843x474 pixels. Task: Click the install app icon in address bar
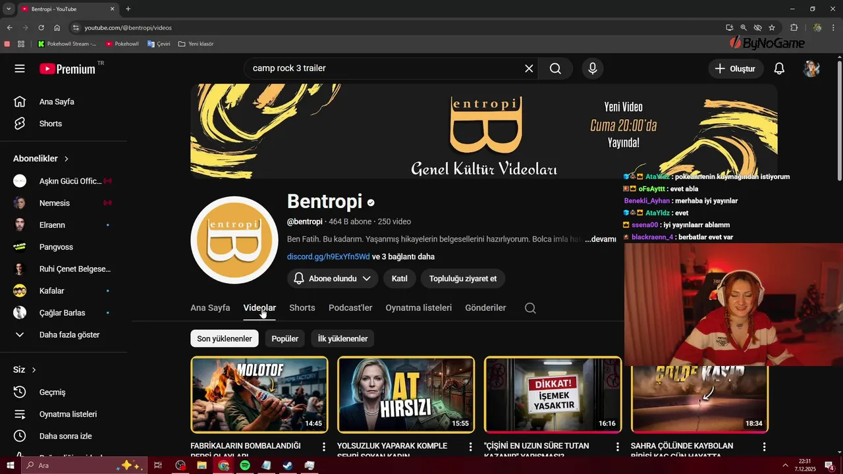(x=729, y=28)
